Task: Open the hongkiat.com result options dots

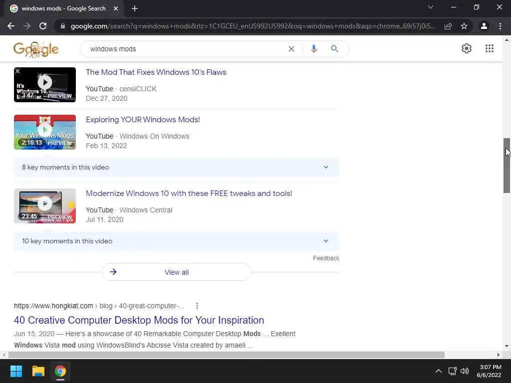Action: [x=197, y=306]
